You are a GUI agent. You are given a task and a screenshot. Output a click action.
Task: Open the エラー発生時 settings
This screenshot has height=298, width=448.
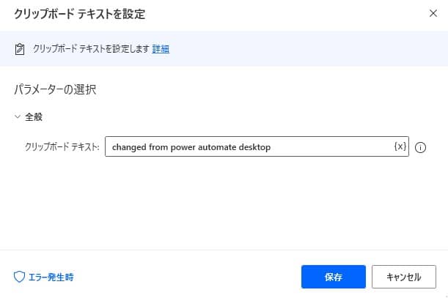[x=50, y=277]
